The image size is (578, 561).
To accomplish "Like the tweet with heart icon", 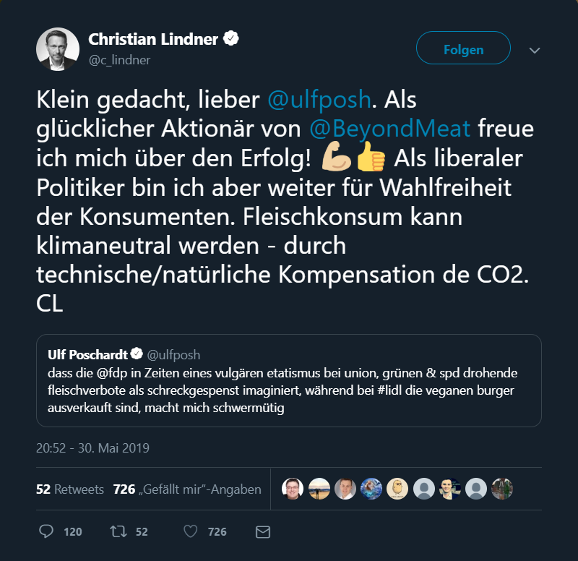I will (x=191, y=531).
